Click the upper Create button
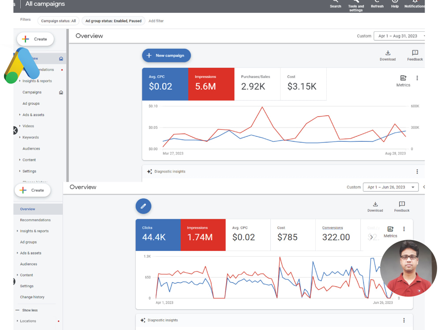Viewport: 441px width, 330px height. point(35,39)
